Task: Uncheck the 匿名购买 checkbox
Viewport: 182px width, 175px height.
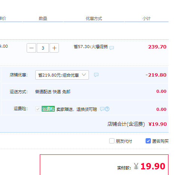Action: tap(148, 141)
